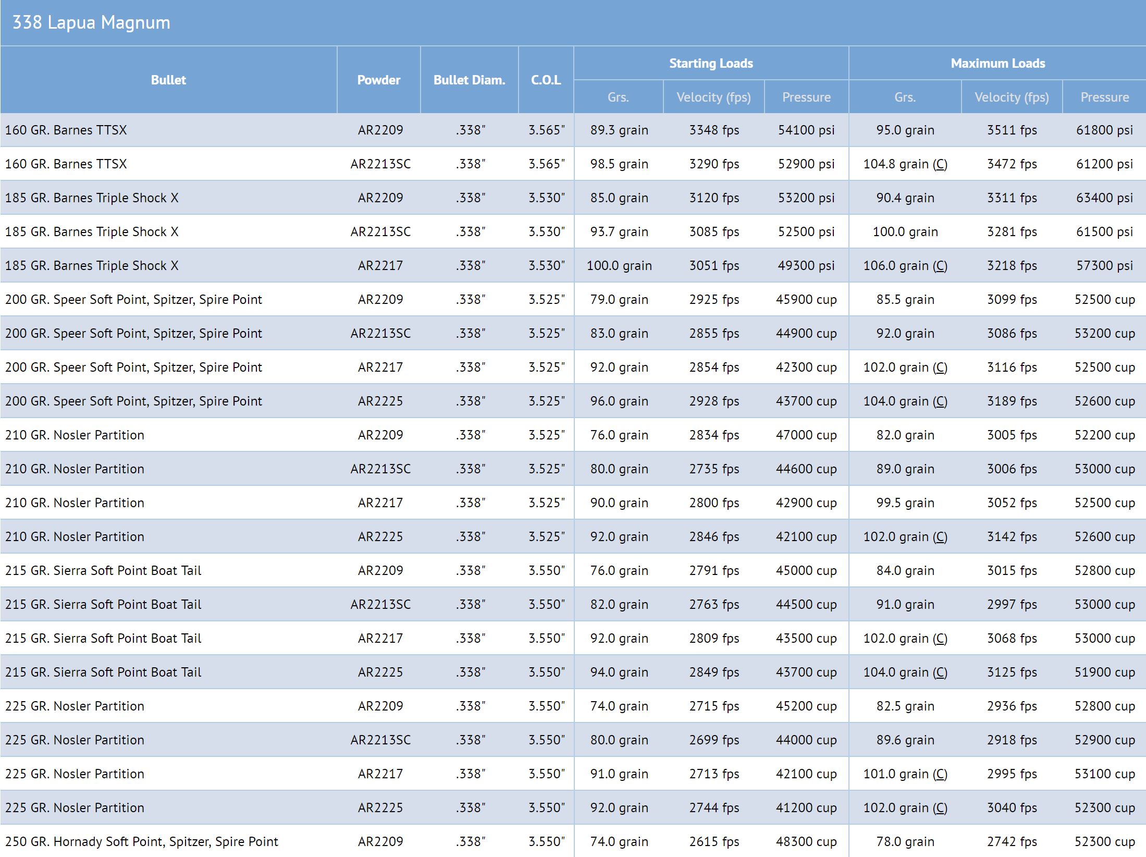Click the C.O.L column header
The width and height of the screenshot is (1146, 857).
[x=546, y=80]
